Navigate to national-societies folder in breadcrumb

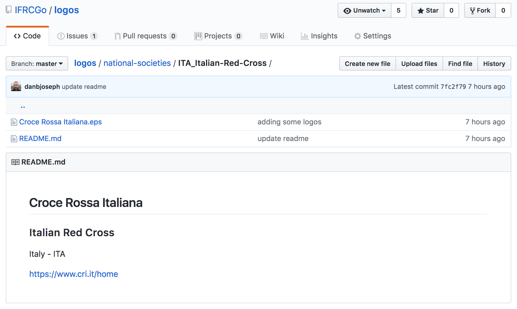137,63
